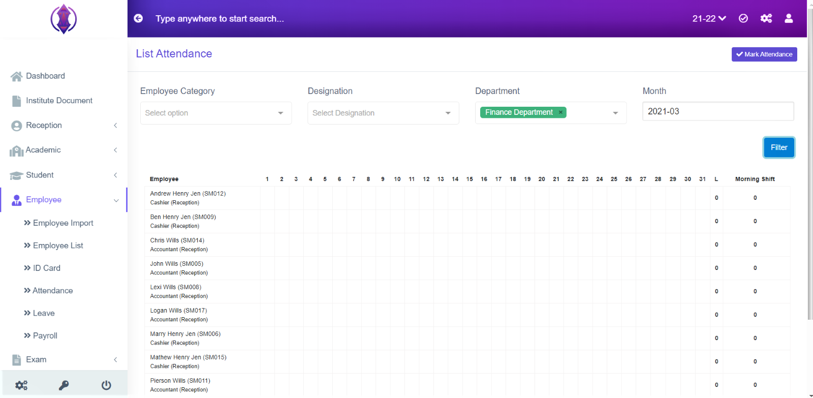Click the Student graduation cap icon
The height and width of the screenshot is (398, 813).
tap(16, 175)
